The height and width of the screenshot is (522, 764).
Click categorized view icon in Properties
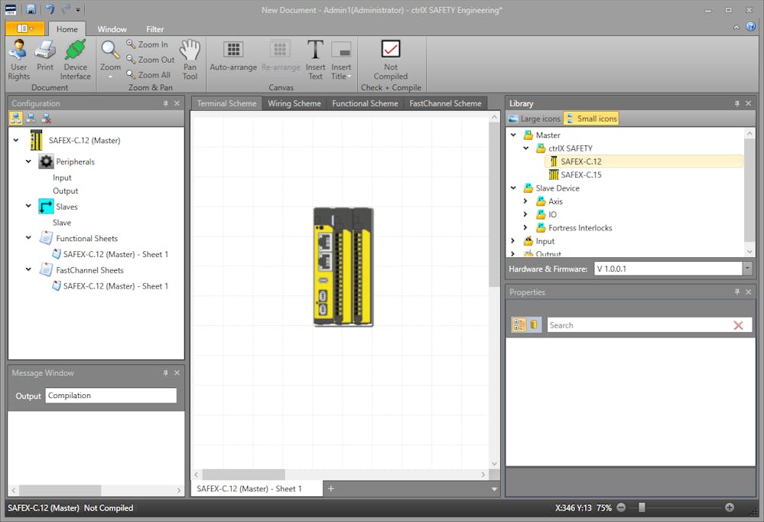(x=519, y=325)
